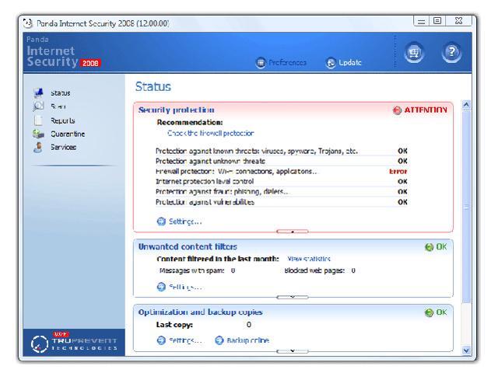Click the Backup online arrow icon
Image resolution: width=498 pixels, height=373 pixels.
219,340
